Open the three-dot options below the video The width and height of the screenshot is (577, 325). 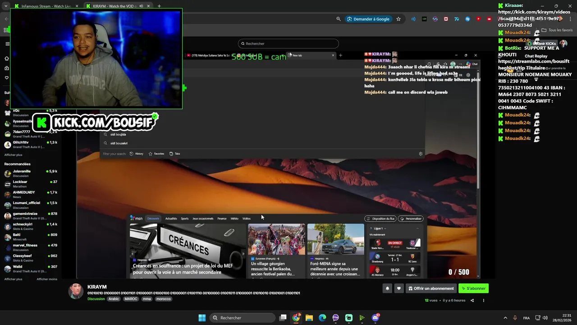[x=484, y=300]
